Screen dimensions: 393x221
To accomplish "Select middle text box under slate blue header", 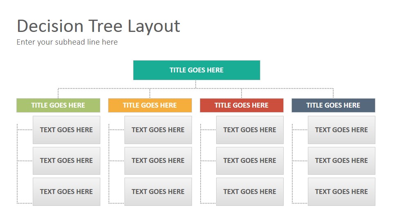I will (341, 160).
